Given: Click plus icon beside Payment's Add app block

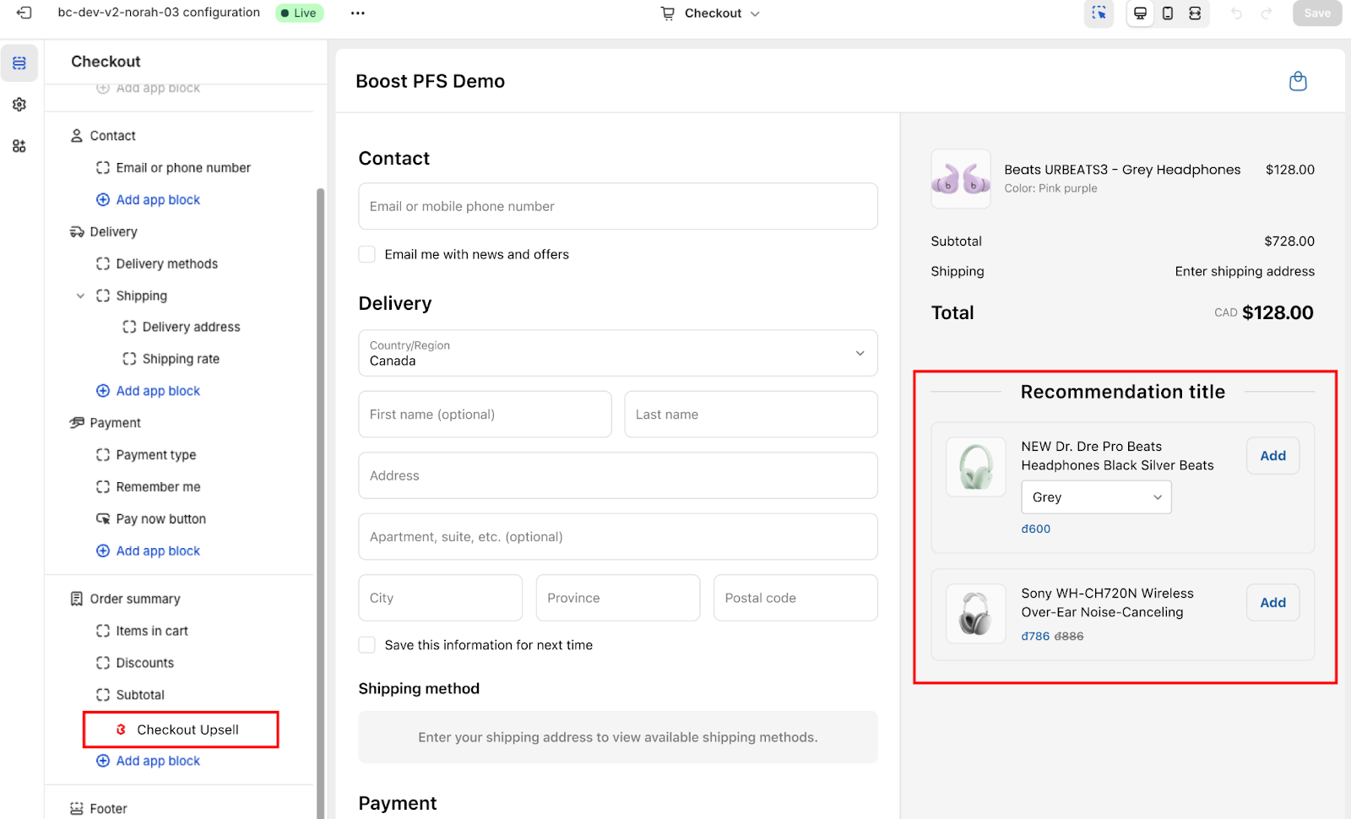Looking at the screenshot, I should 103,551.
